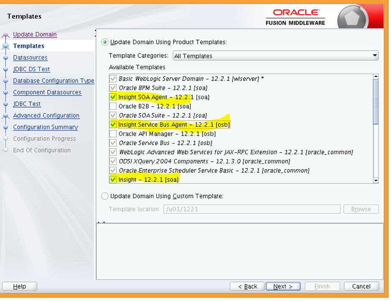Select Oracle B2B - 12.2.1 [soa] text
The image size is (391, 301).
coord(155,106)
